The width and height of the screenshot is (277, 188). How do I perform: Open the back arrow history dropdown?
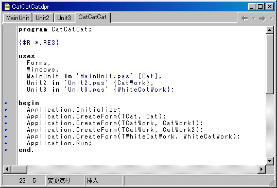(254, 18)
